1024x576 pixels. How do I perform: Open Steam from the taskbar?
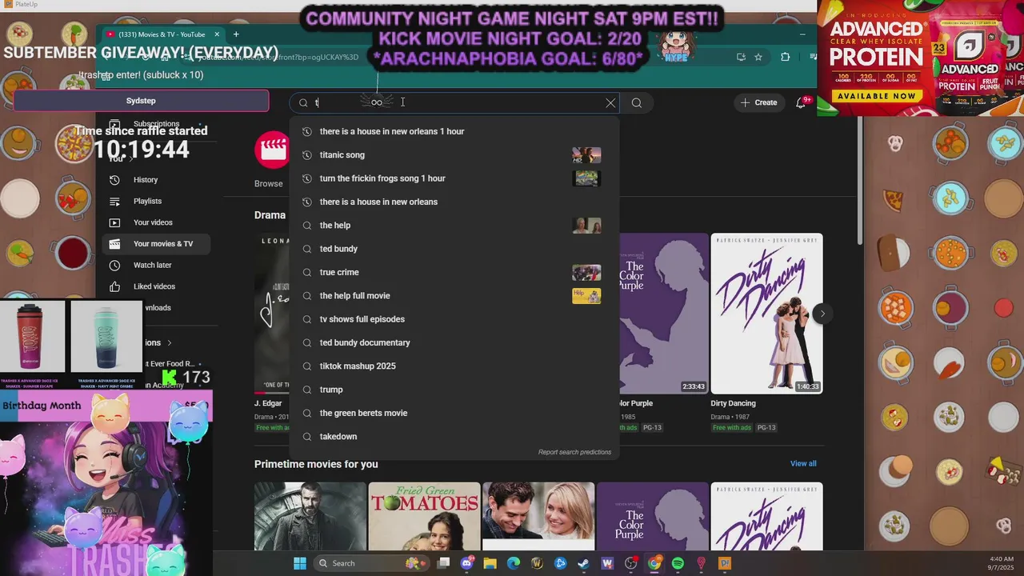coord(583,563)
